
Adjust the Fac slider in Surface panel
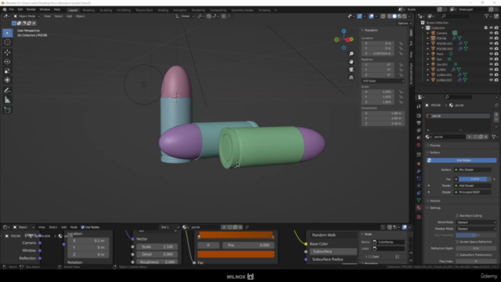(x=474, y=179)
